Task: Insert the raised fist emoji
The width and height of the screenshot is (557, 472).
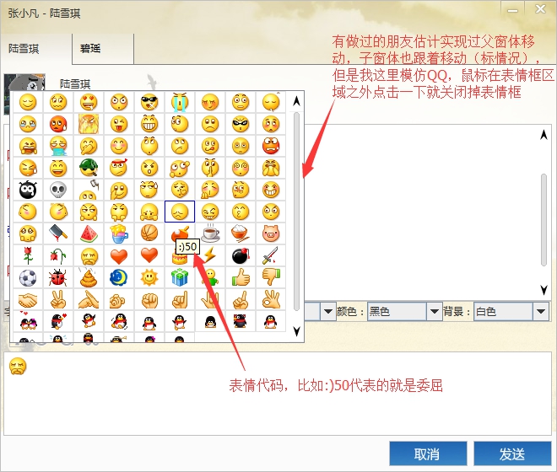Action: [x=149, y=300]
